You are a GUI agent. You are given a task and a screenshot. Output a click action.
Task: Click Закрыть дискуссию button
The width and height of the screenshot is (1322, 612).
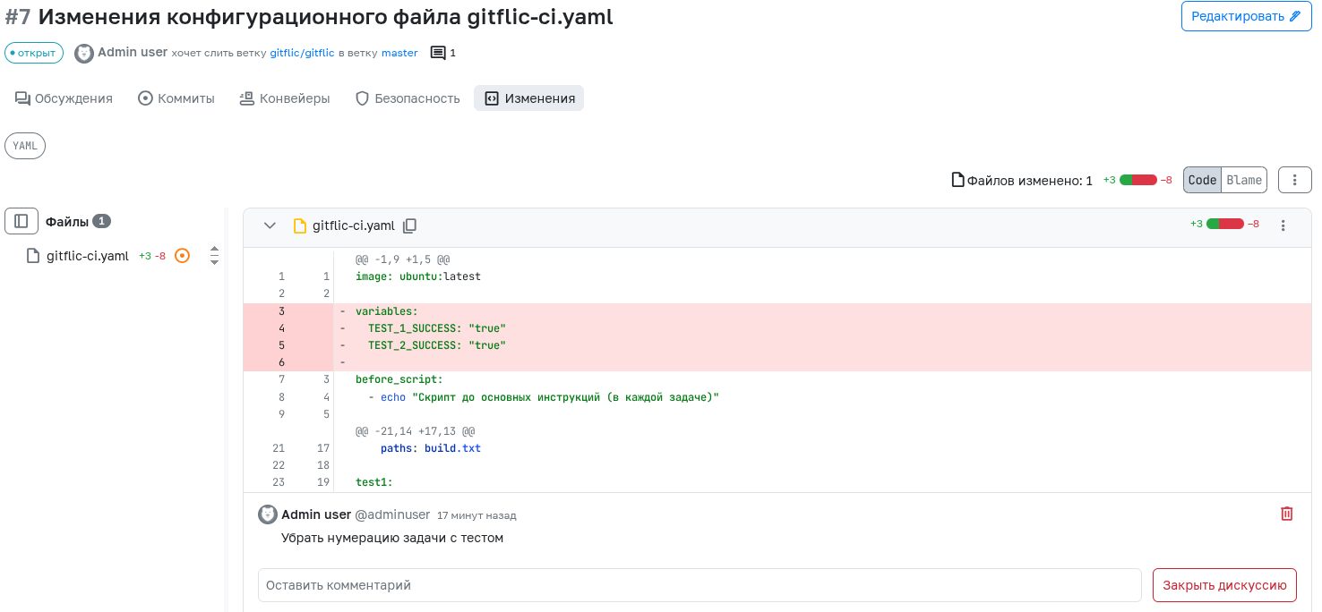pos(1223,585)
